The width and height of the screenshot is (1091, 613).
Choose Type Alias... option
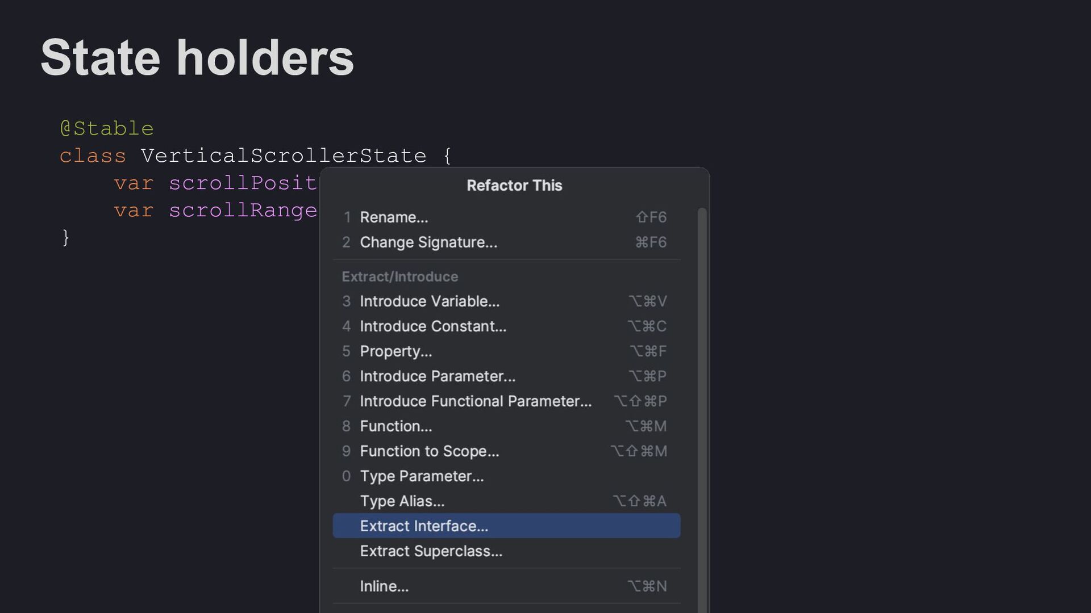402,501
